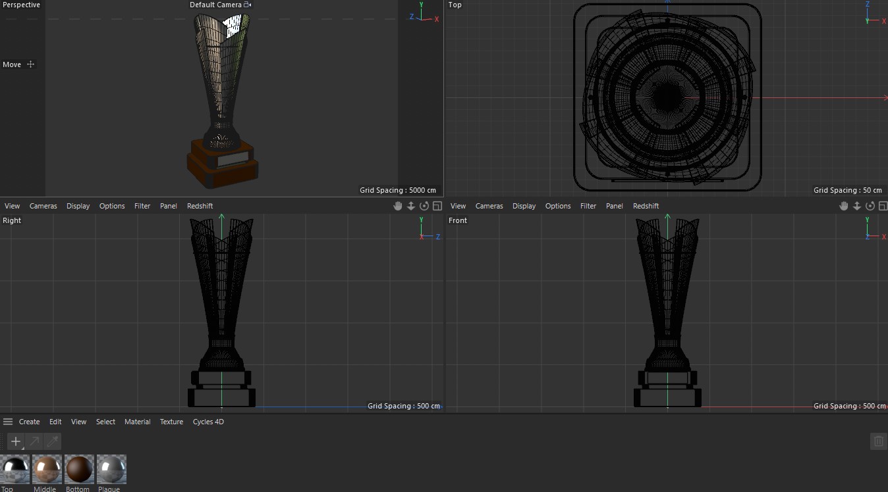Click 'Grid Spacing : 5000 cm' text
The width and height of the screenshot is (888, 492).
398,190
